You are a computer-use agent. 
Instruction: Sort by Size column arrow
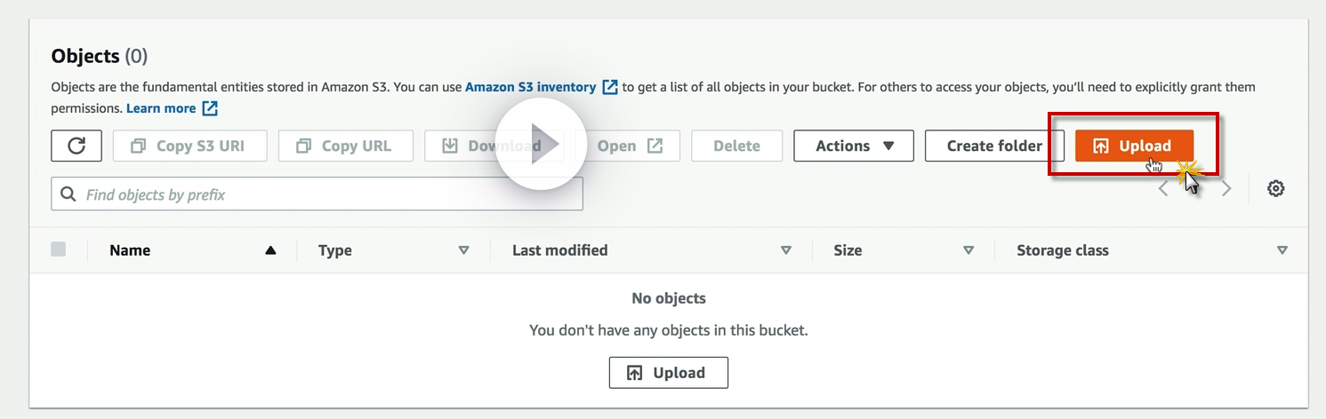968,250
